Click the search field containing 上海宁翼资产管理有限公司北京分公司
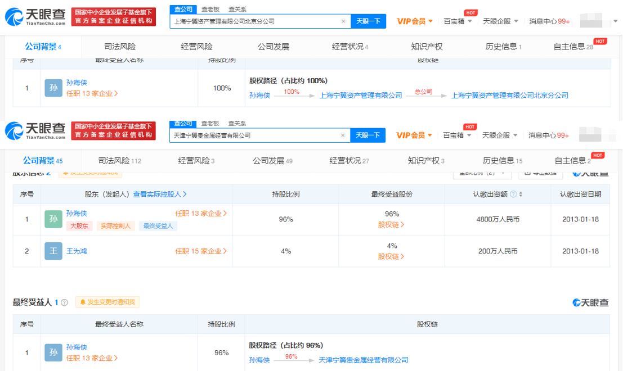The height and width of the screenshot is (371, 623). click(x=255, y=21)
